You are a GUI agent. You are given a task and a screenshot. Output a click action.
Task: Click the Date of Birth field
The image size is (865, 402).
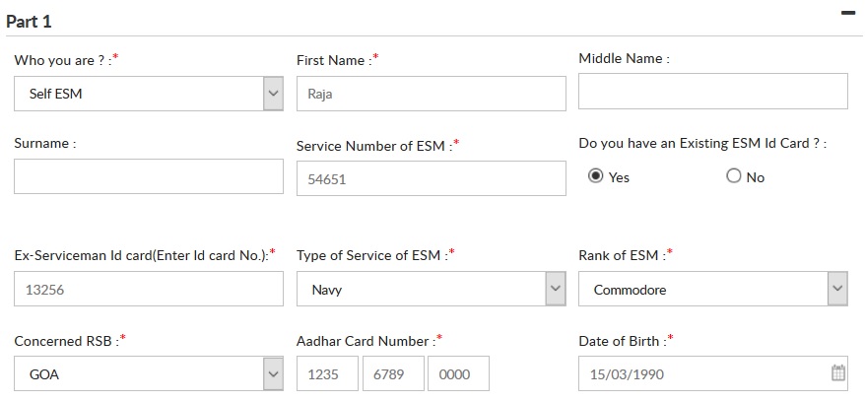click(712, 373)
